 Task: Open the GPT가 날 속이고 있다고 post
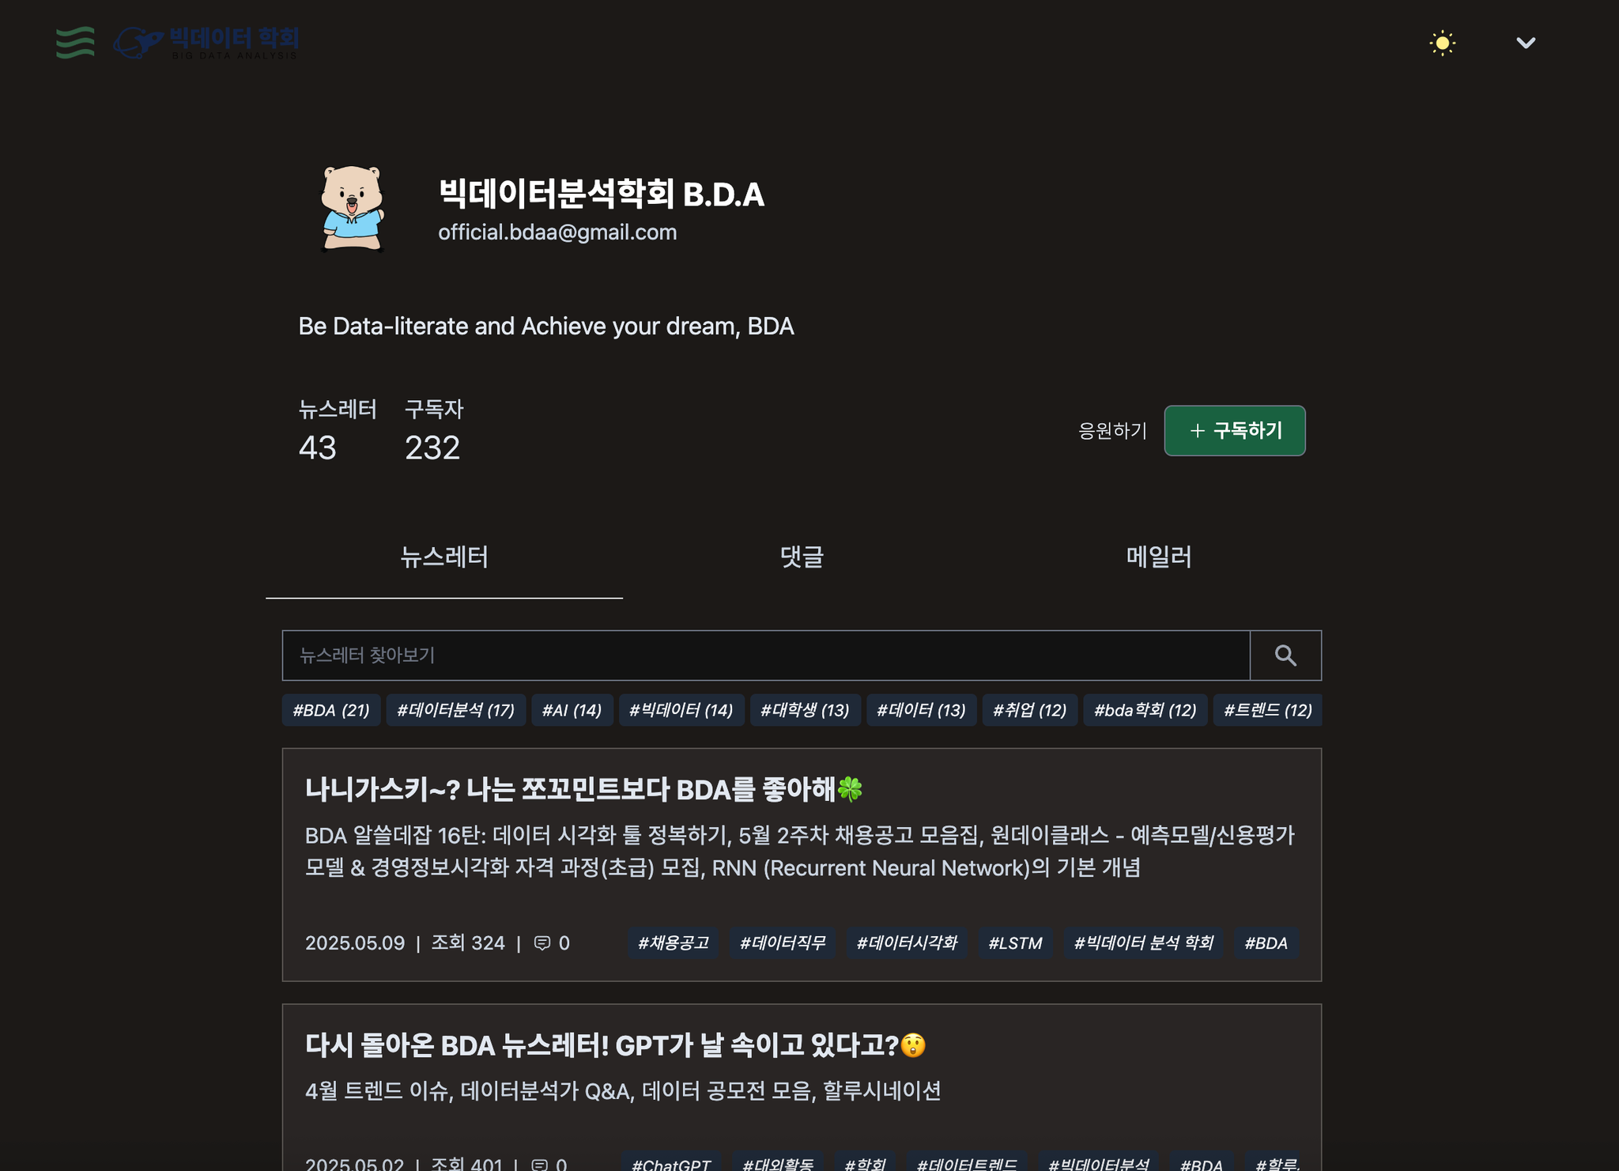(615, 1045)
